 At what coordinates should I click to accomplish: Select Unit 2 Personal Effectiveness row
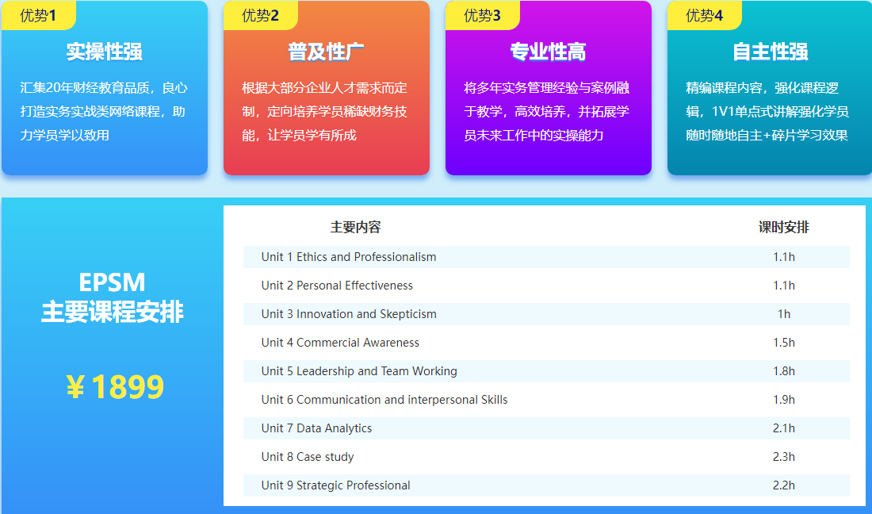tap(337, 286)
